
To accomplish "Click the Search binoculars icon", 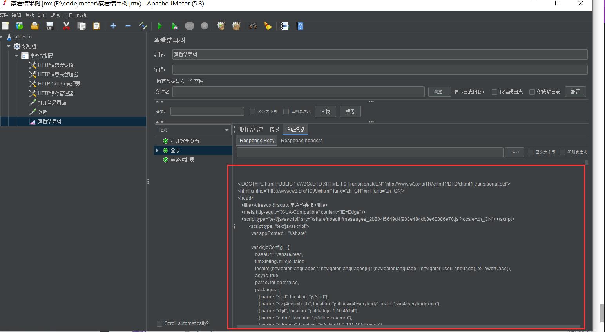I will point(253,26).
